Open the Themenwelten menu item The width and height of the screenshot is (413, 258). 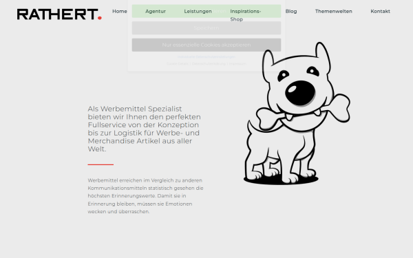(x=333, y=11)
